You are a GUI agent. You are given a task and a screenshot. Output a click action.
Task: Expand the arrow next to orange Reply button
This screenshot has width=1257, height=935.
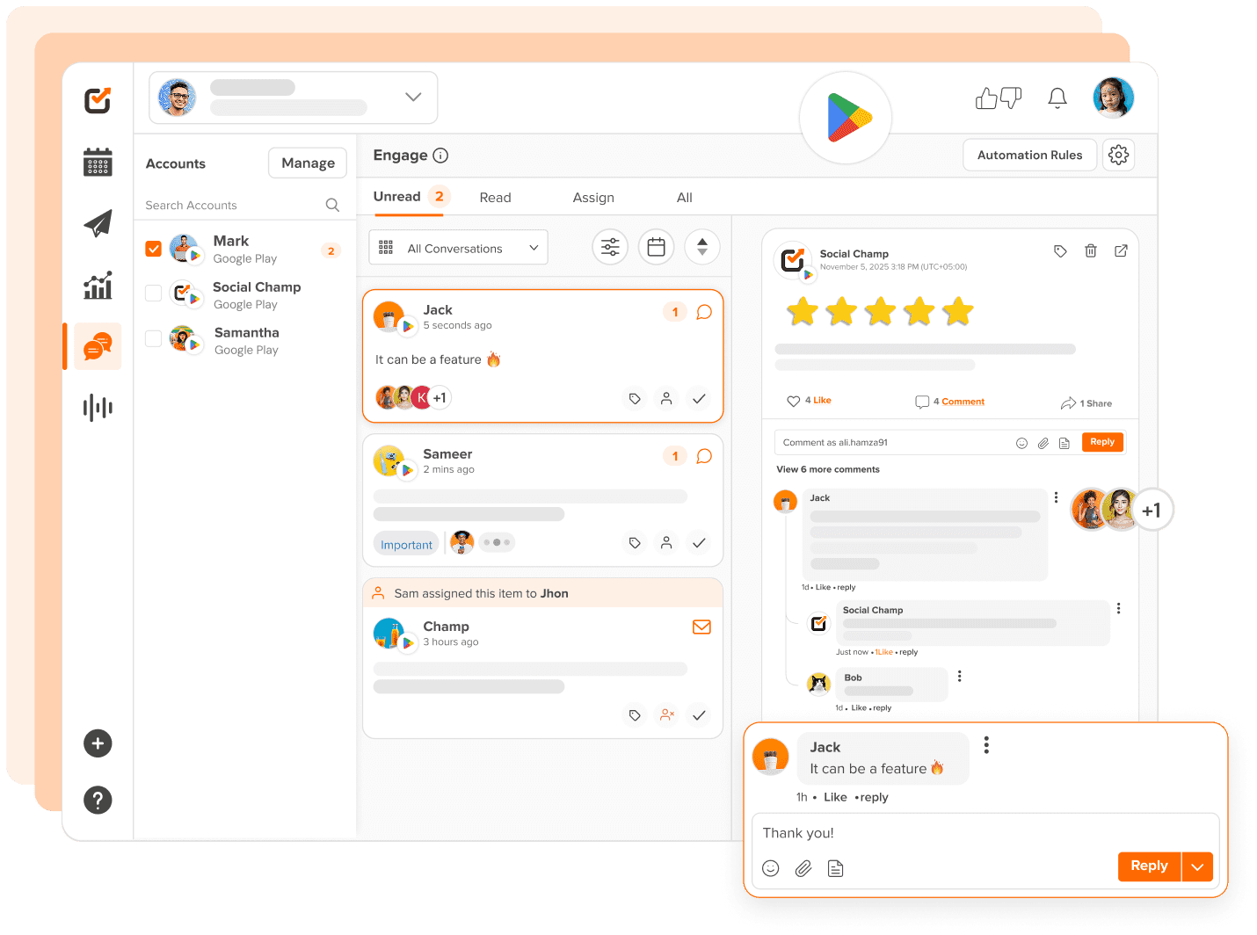coord(1197,866)
